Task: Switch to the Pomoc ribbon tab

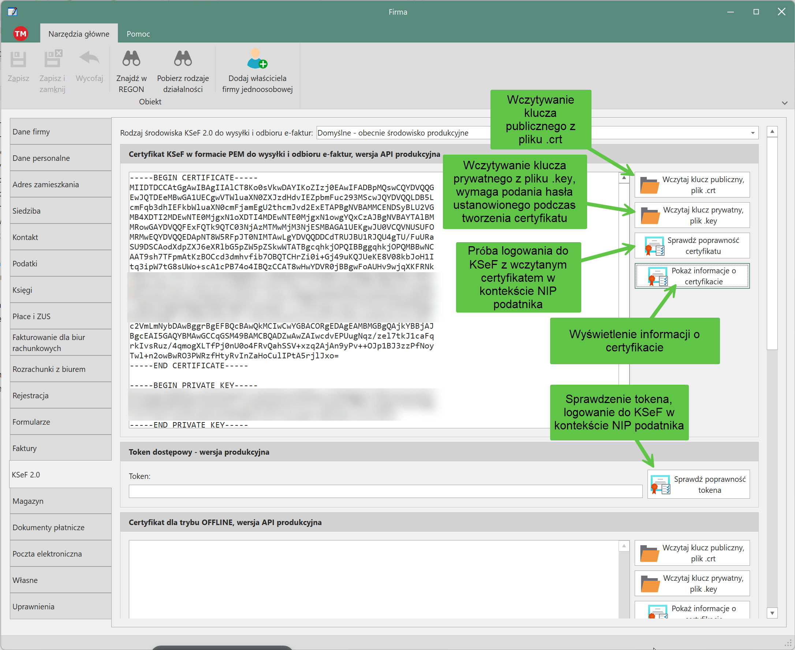Action: click(x=138, y=34)
